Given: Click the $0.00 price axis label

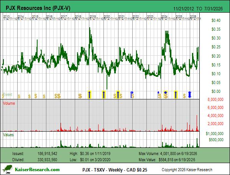Looking at the screenshot, I should click(x=216, y=91).
